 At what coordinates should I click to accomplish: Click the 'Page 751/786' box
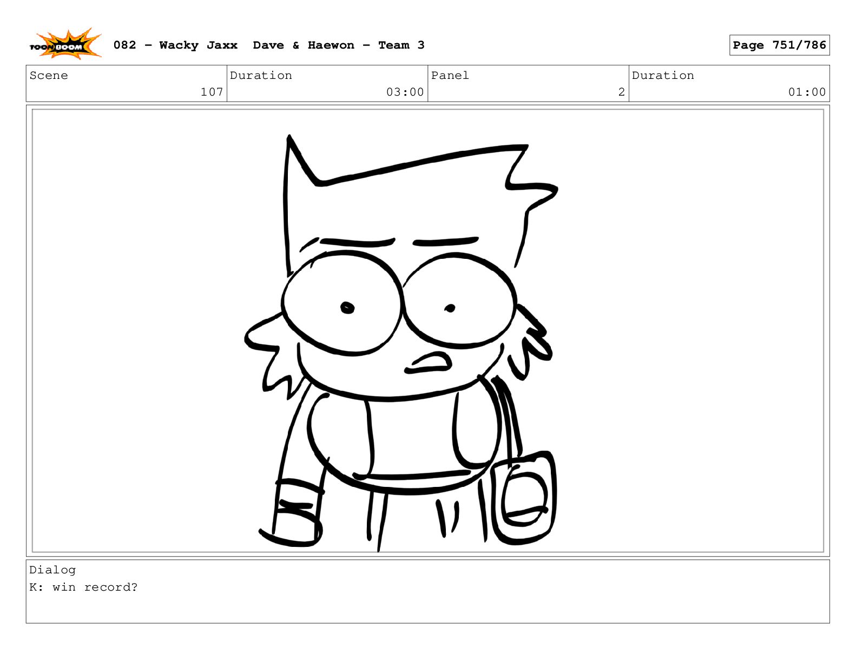pos(779,45)
